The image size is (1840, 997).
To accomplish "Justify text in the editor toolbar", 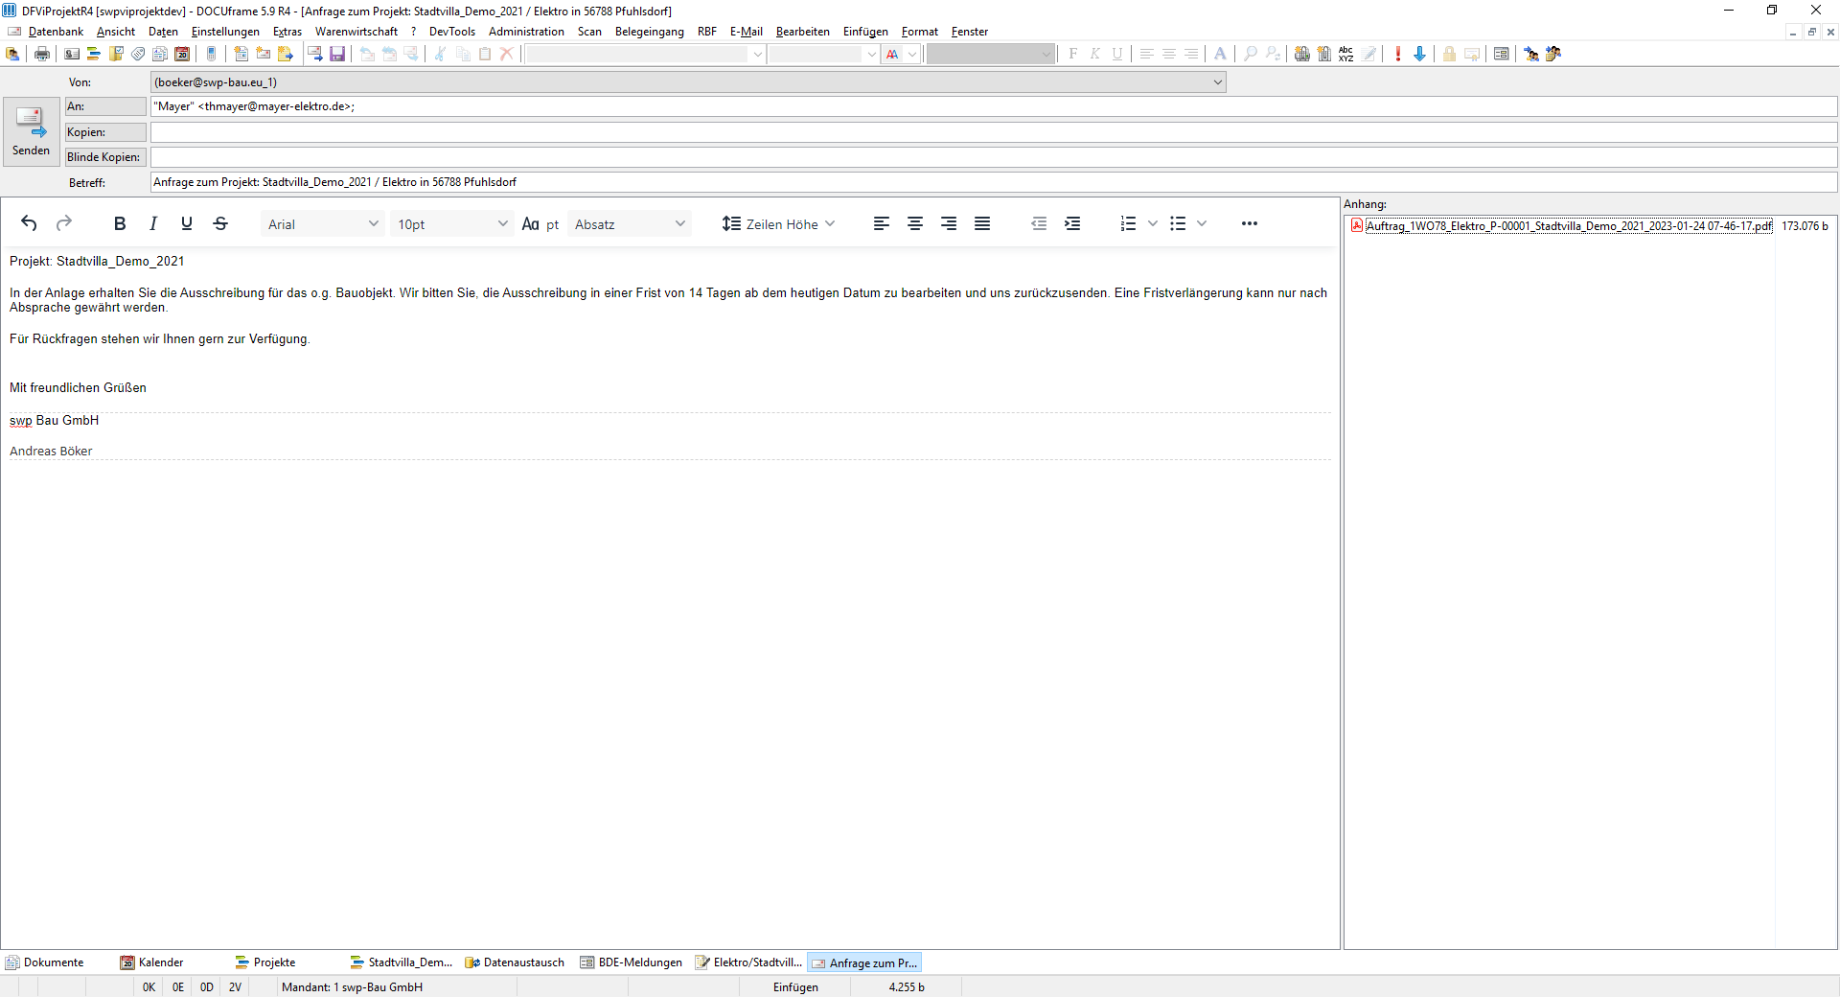I will (x=982, y=223).
